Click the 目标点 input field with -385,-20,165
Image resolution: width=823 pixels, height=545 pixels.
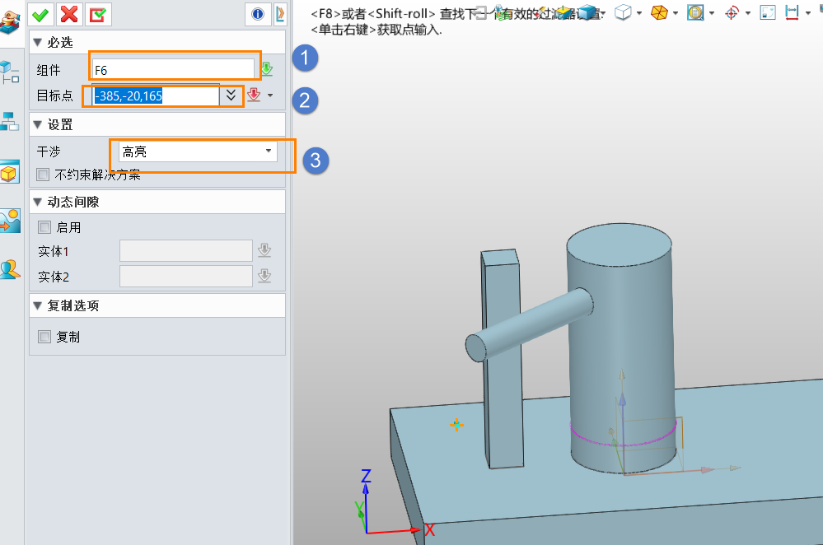coord(156,96)
